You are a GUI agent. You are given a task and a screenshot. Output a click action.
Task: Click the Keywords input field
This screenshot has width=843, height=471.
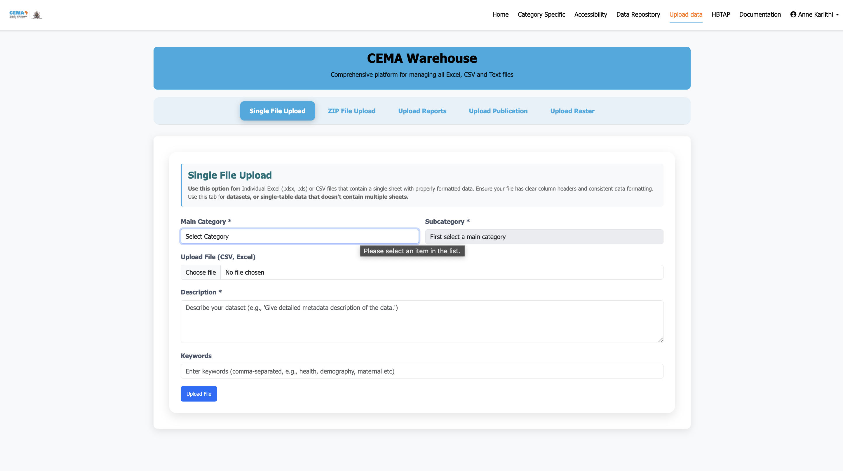(x=422, y=371)
